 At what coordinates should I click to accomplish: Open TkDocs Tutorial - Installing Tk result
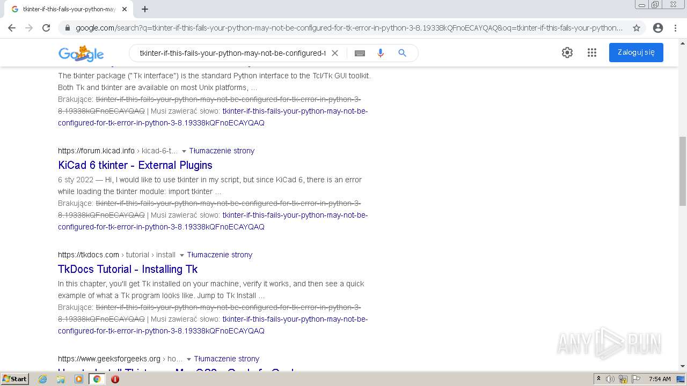(128, 269)
